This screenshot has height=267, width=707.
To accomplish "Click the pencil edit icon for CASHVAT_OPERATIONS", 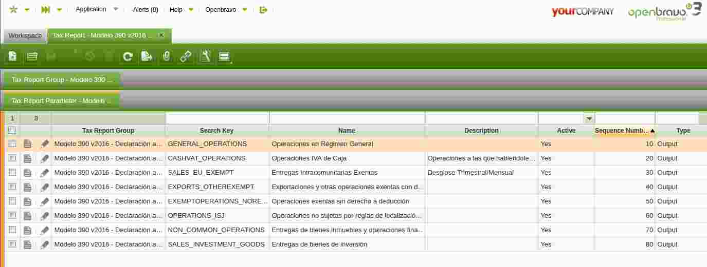I will point(45,158).
